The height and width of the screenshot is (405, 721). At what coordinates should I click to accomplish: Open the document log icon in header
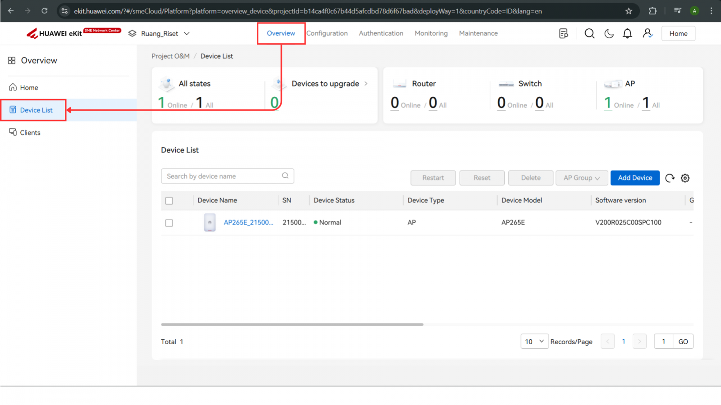(x=563, y=34)
